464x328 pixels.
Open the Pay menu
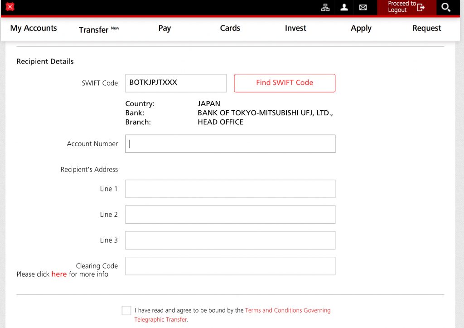[x=164, y=28]
